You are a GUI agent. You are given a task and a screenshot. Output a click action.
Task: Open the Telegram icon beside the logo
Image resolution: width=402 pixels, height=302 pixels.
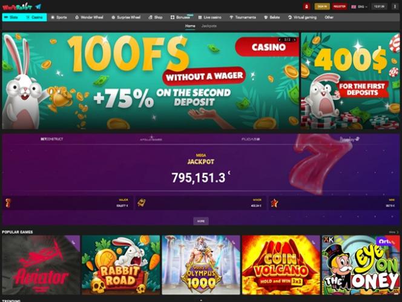(x=39, y=7)
